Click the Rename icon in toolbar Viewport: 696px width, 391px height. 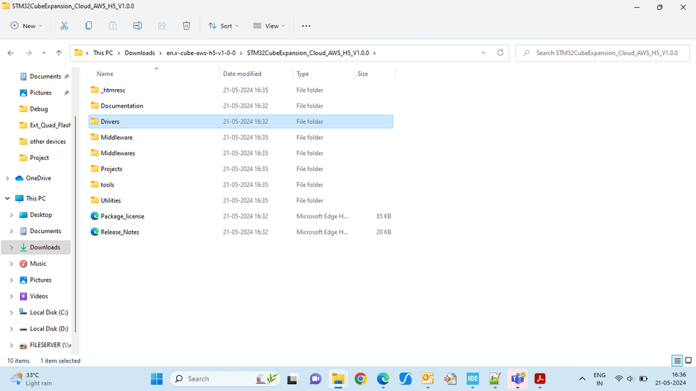tap(137, 26)
